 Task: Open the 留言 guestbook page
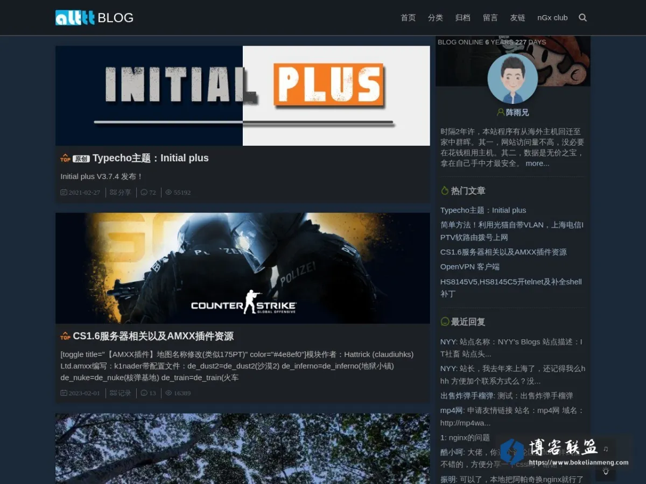pyautogui.click(x=490, y=18)
